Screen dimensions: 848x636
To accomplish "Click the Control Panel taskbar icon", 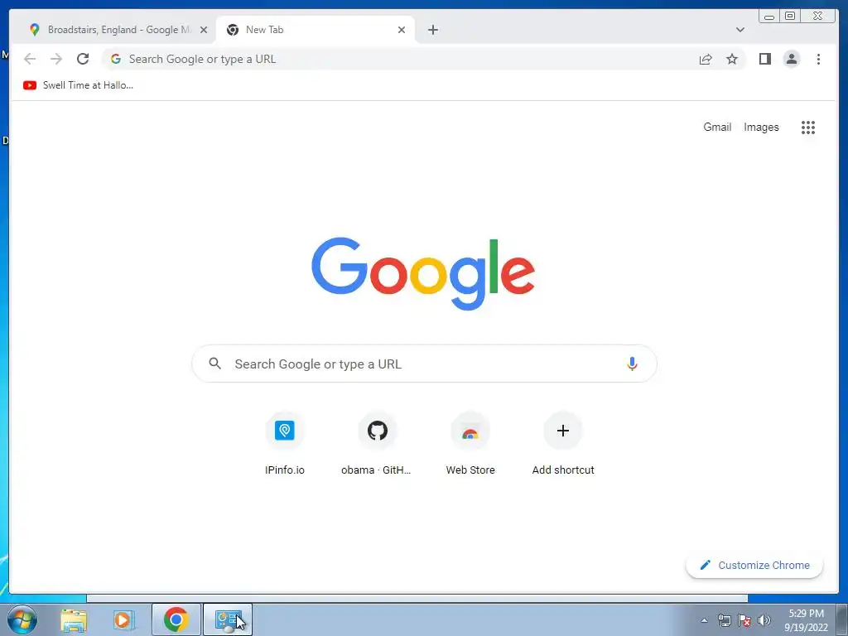I will click(228, 619).
